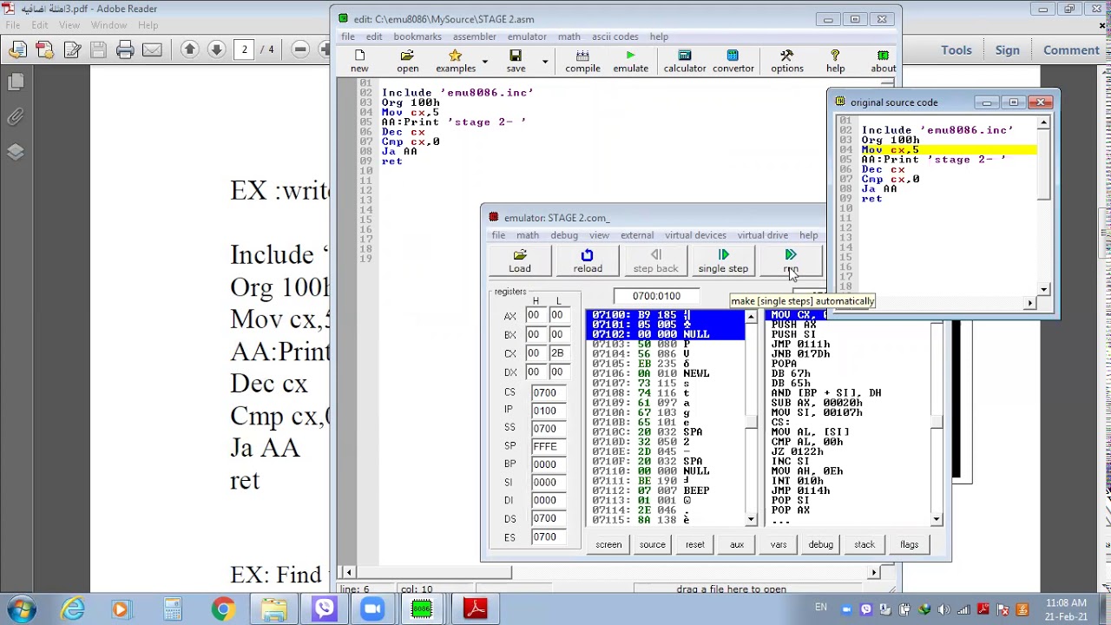Open the Tools pane in Adobe Reader
The height and width of the screenshot is (625, 1111).
tap(957, 50)
